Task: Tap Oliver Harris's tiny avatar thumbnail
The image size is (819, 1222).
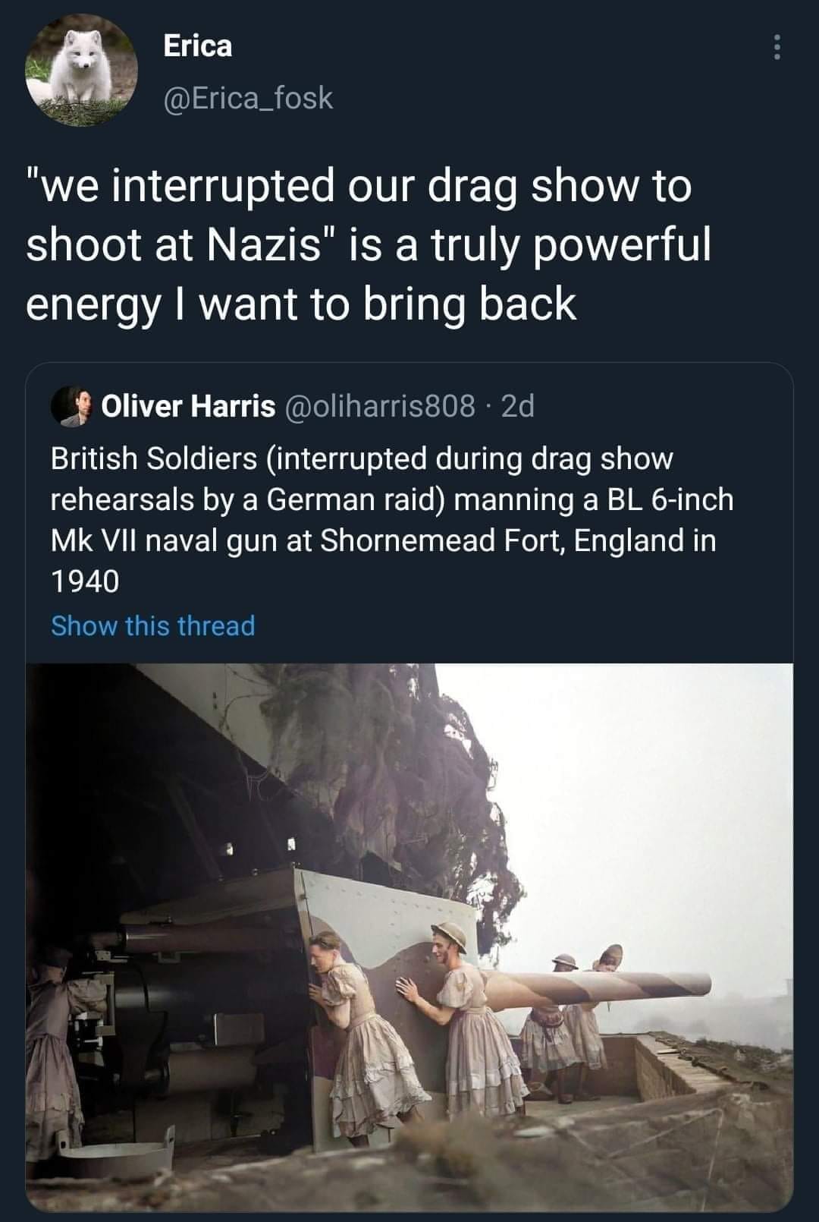Action: point(74,407)
